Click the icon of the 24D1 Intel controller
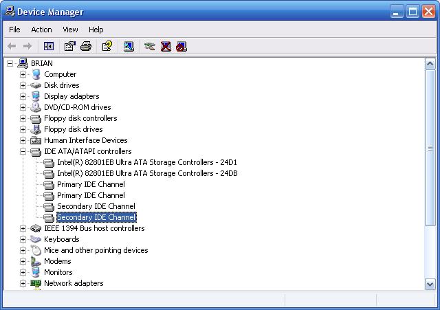This screenshot has height=310, width=440. (x=49, y=162)
